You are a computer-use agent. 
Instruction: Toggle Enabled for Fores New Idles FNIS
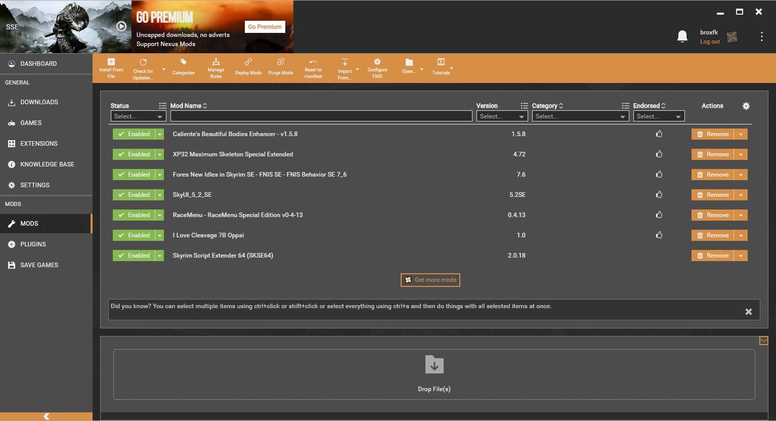click(x=134, y=175)
